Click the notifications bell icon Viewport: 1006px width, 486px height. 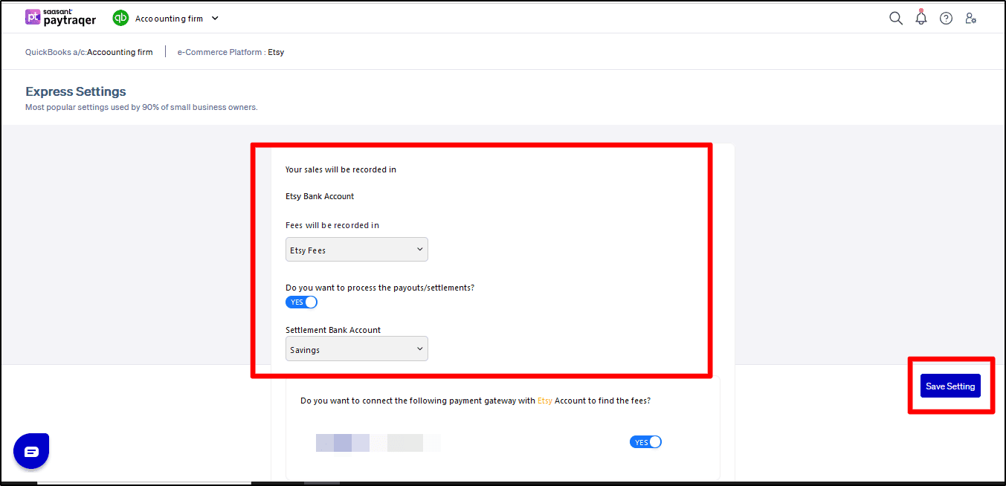921,17
